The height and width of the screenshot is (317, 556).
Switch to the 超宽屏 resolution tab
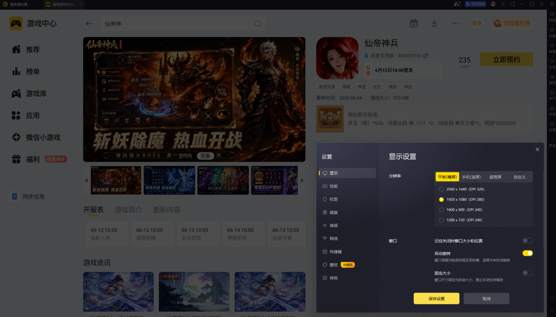pyautogui.click(x=496, y=177)
